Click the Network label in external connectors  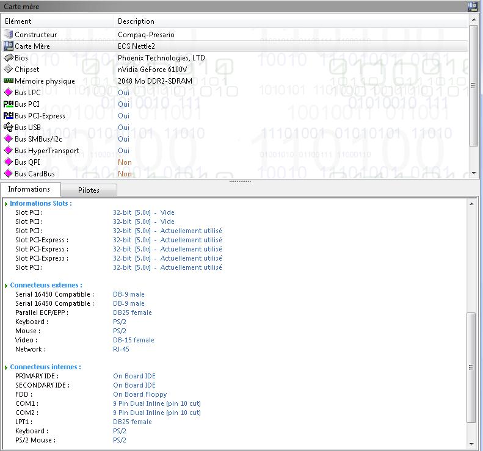(x=31, y=350)
